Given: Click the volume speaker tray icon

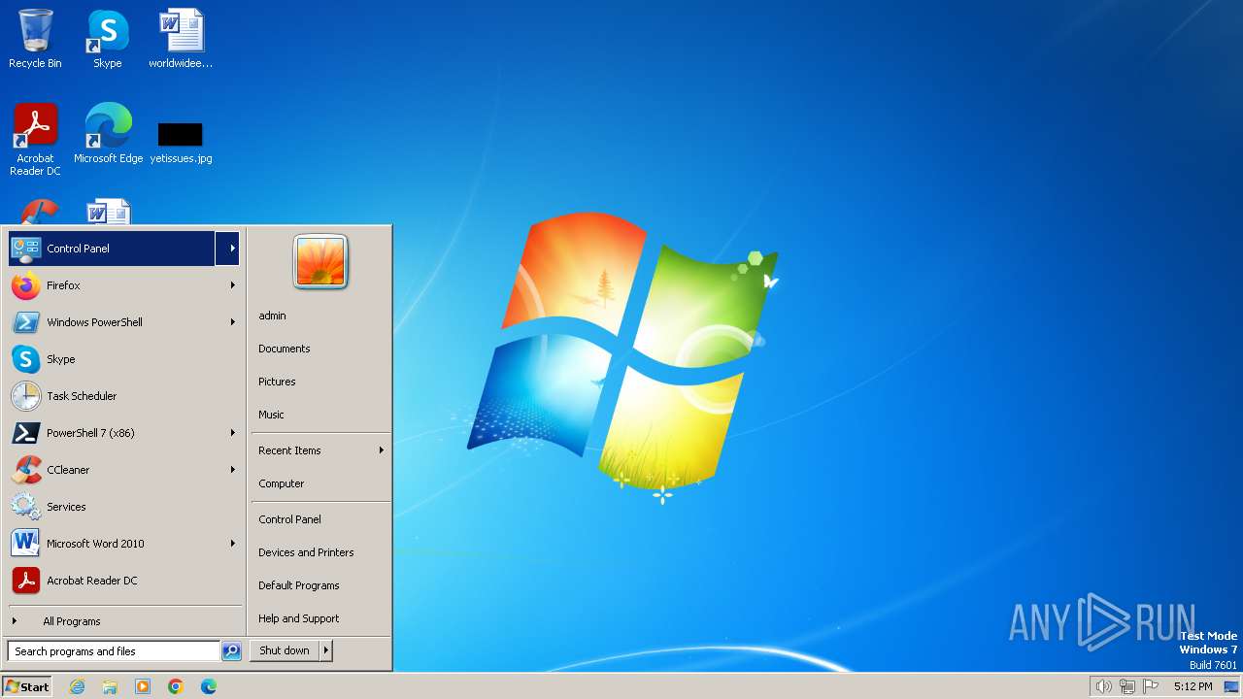Looking at the screenshot, I should 1103,686.
